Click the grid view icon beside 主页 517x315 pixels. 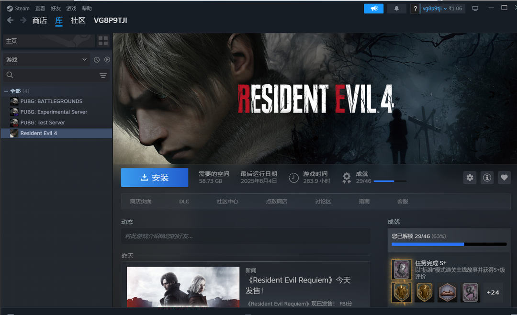coord(103,41)
